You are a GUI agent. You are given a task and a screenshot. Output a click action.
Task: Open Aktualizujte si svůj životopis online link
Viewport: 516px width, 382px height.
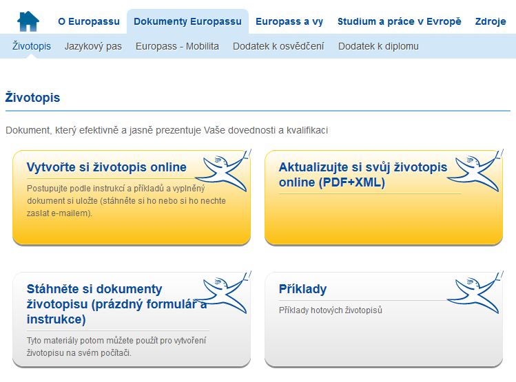[363, 175]
